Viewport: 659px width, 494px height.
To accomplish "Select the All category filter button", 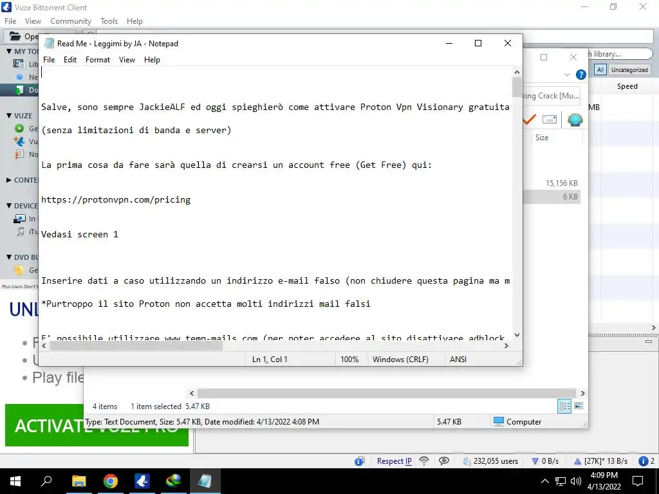I will tap(600, 69).
